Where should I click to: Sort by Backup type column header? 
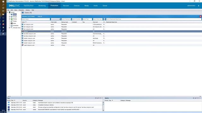(64, 22)
